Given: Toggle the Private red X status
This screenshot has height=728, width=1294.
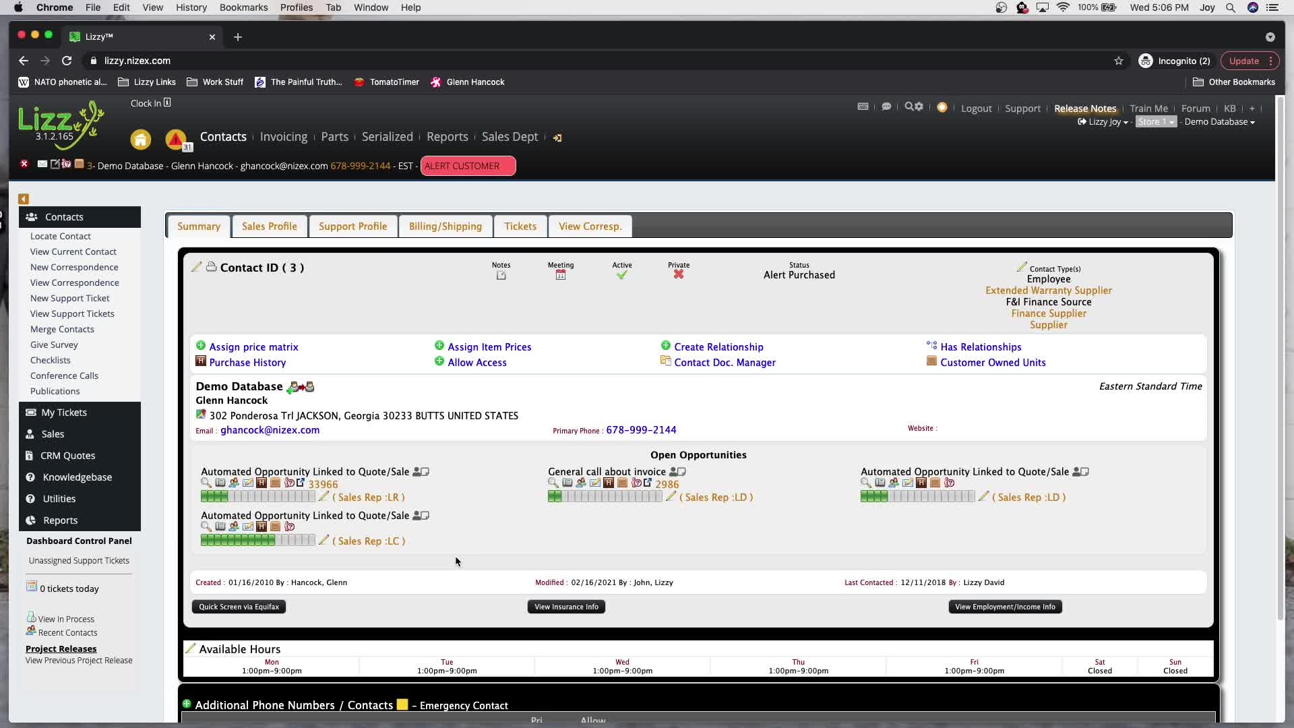Looking at the screenshot, I should 678,274.
